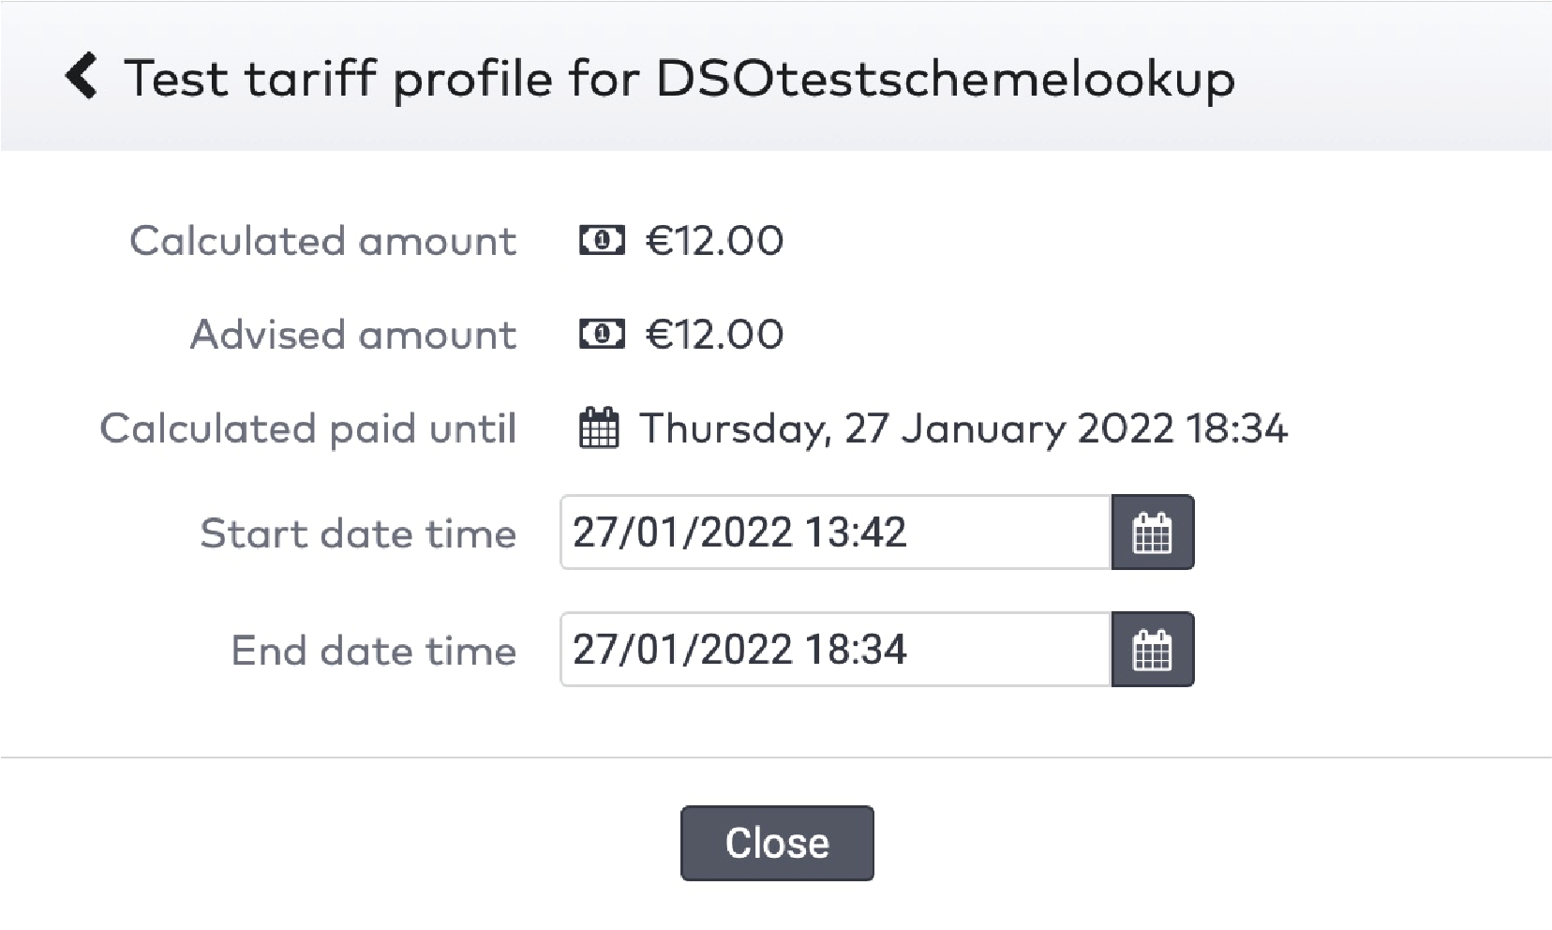Image resolution: width=1552 pixels, height=930 pixels.
Task: Click the 18:34 time in end field
Action: click(856, 650)
